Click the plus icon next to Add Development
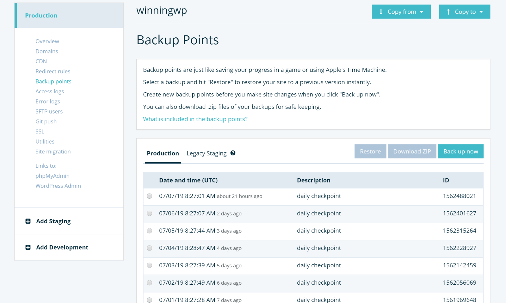Screen dimensions: 506x303 [28, 247]
